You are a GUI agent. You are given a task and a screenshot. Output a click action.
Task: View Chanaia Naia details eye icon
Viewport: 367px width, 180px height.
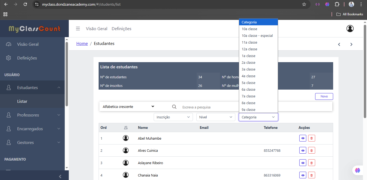tap(303, 175)
